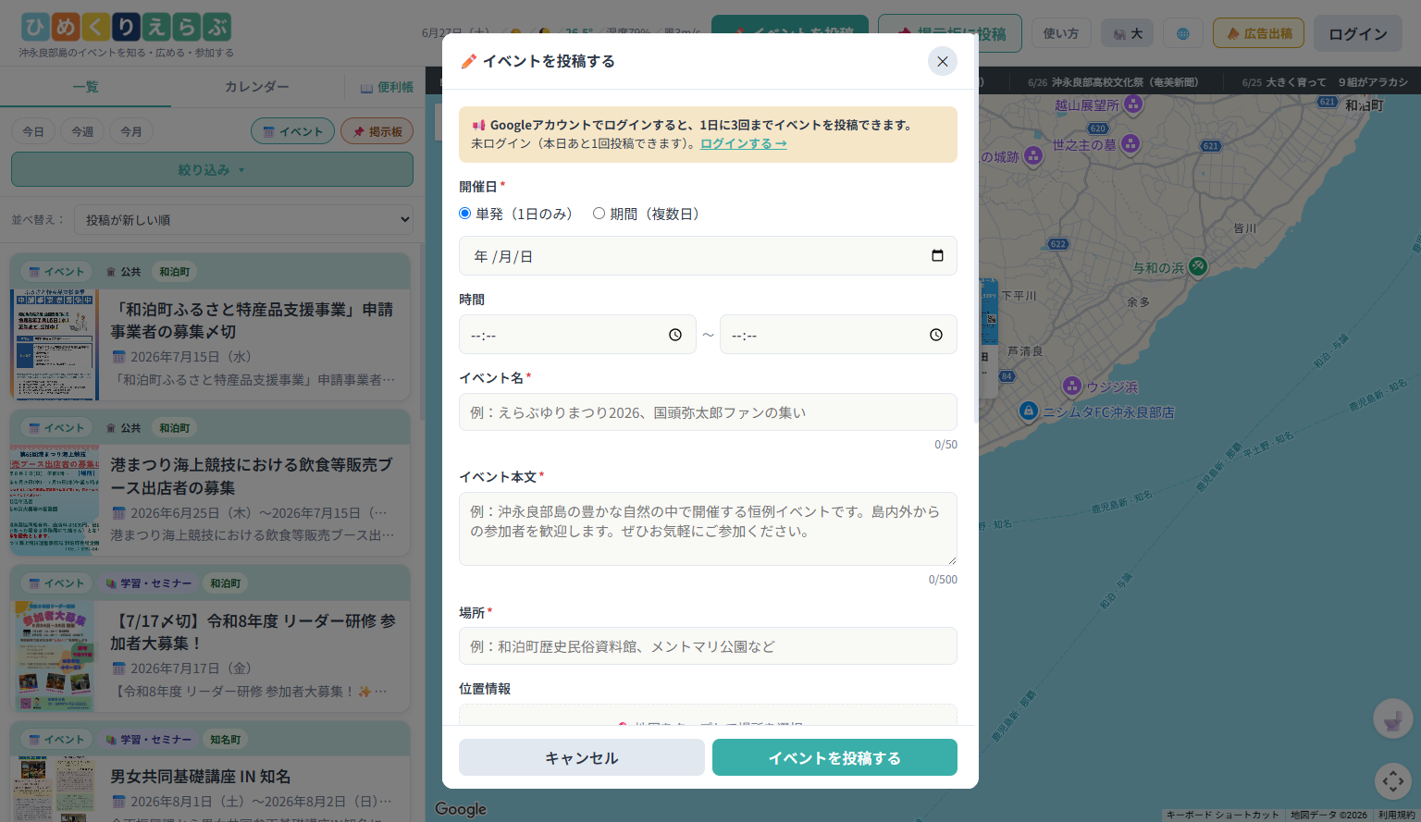
Task: Open thumbnail for リーダー研修 event
Action: [x=55, y=656]
